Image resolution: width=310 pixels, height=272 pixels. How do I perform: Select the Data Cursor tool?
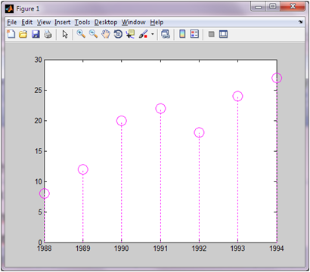[130, 34]
